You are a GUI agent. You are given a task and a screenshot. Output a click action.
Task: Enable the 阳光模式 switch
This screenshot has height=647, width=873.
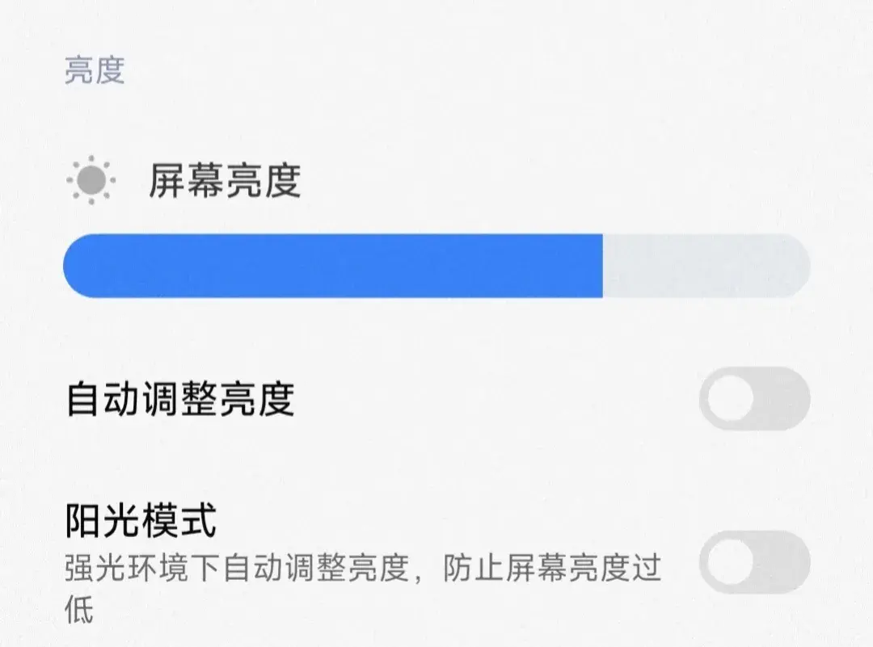pos(754,562)
